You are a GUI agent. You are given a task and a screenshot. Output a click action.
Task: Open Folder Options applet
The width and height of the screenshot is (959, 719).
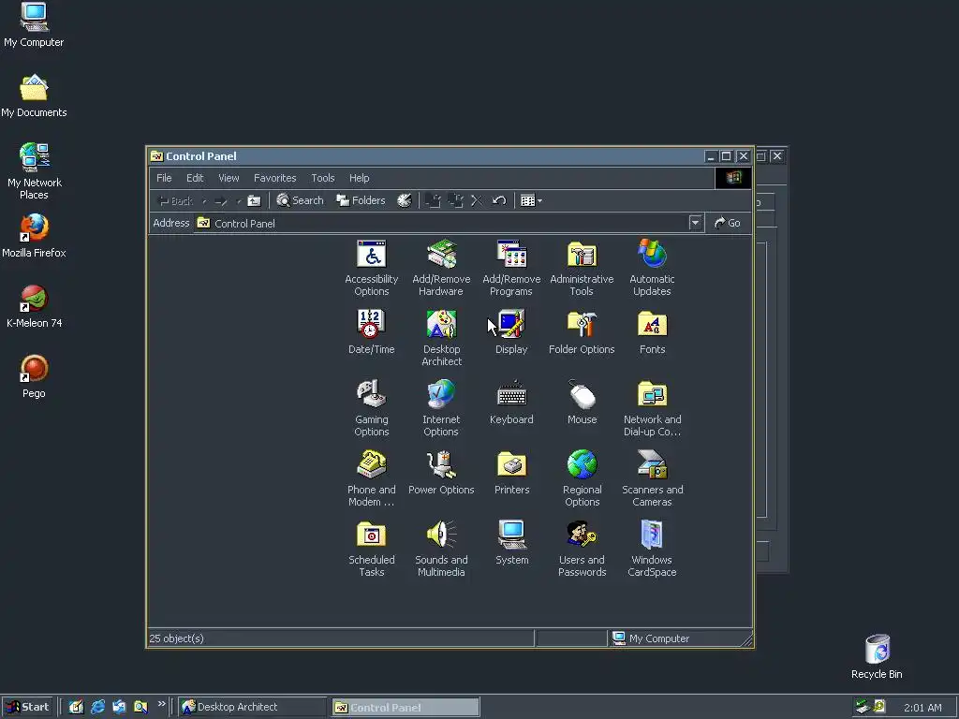pos(582,332)
